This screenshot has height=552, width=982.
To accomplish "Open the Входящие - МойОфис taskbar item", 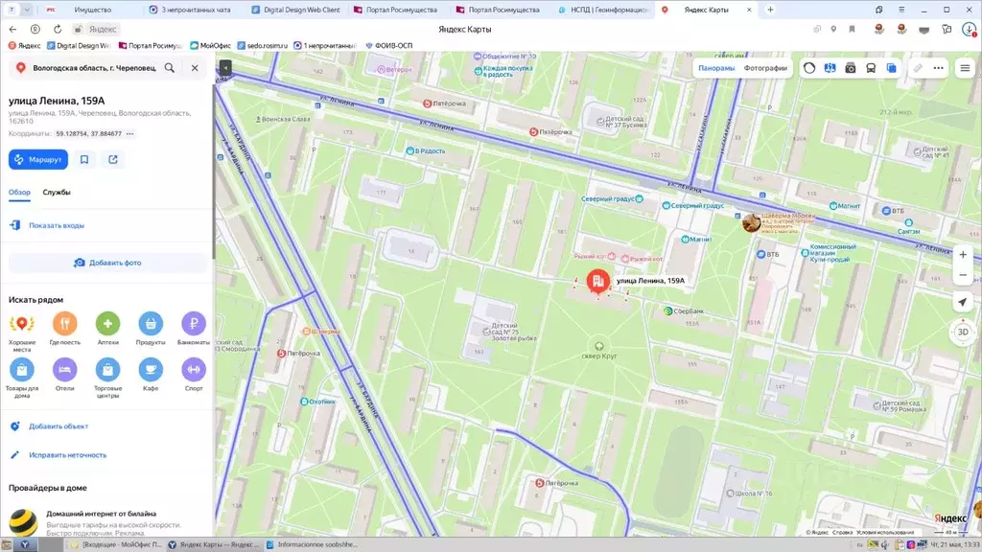I will pyautogui.click(x=118, y=544).
